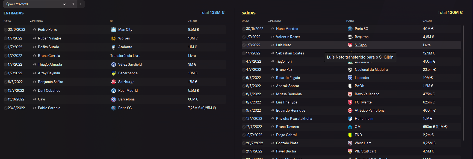Screen dimensions: 473x159
Task: Sort entradas by DE header
Action: tap(112, 21)
